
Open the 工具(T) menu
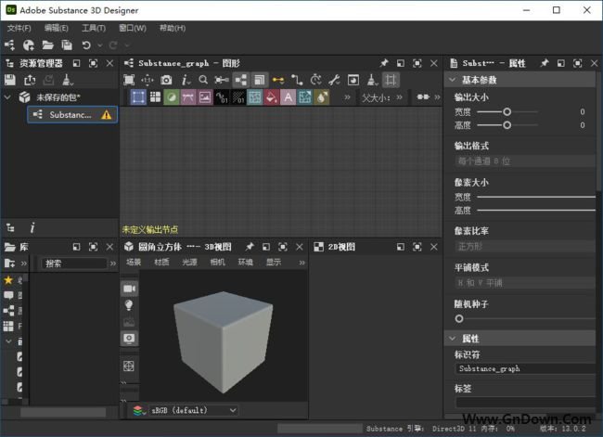point(94,28)
